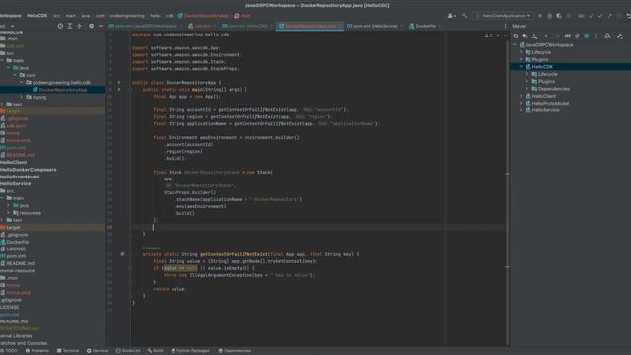Click run gutter icon beside main method
The image size is (631, 355).
[x=119, y=90]
